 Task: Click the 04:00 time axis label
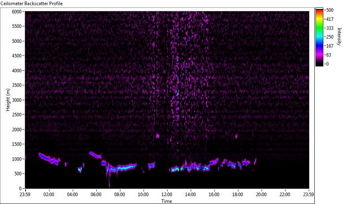pyautogui.click(x=72, y=195)
